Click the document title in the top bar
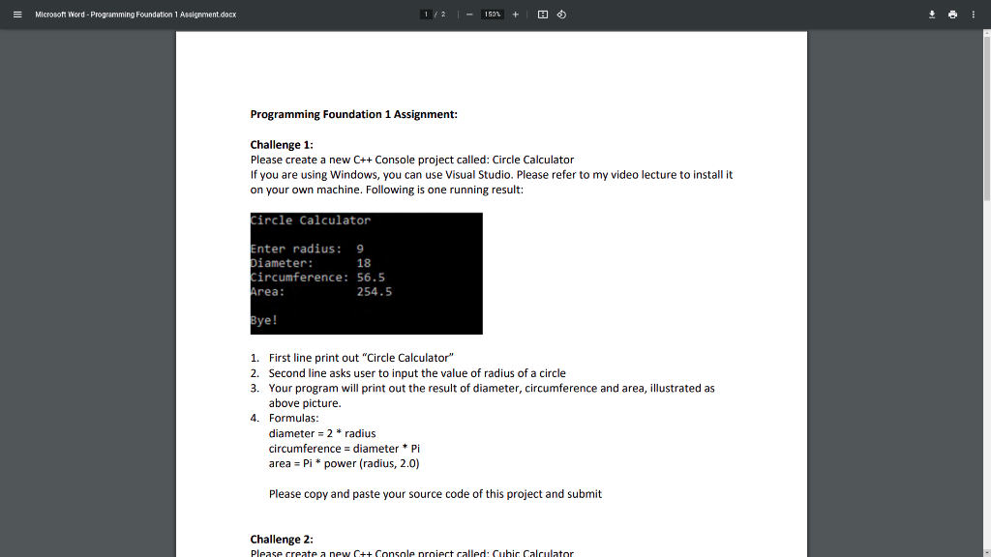The height and width of the screenshot is (557, 991). pyautogui.click(x=134, y=14)
